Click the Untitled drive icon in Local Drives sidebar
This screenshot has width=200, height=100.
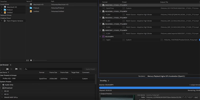pos(5,12)
